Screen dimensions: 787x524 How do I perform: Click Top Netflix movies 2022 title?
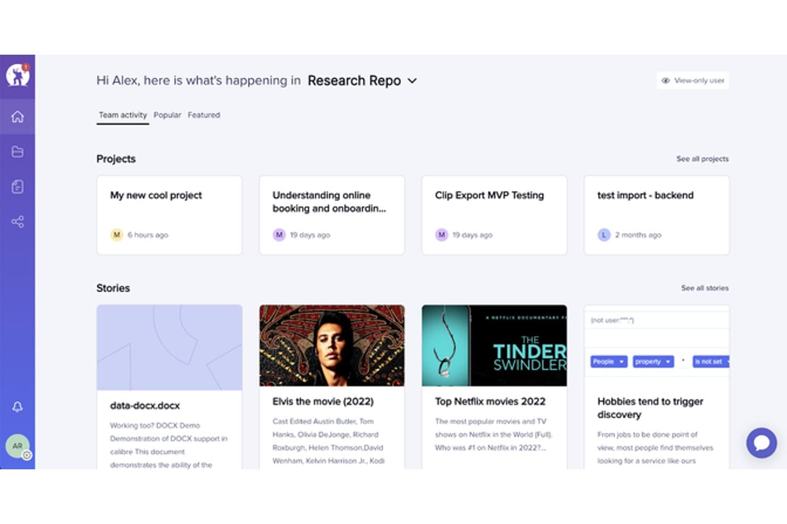(490, 402)
